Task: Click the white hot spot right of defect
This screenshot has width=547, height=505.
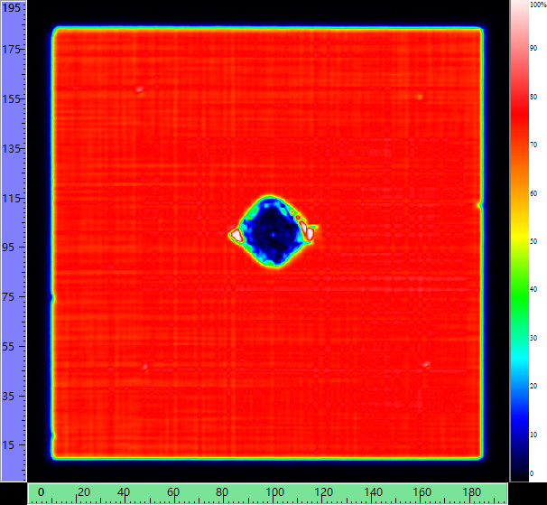Action: (x=309, y=232)
